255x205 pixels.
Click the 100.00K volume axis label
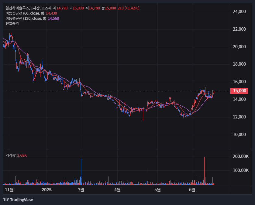(241, 170)
